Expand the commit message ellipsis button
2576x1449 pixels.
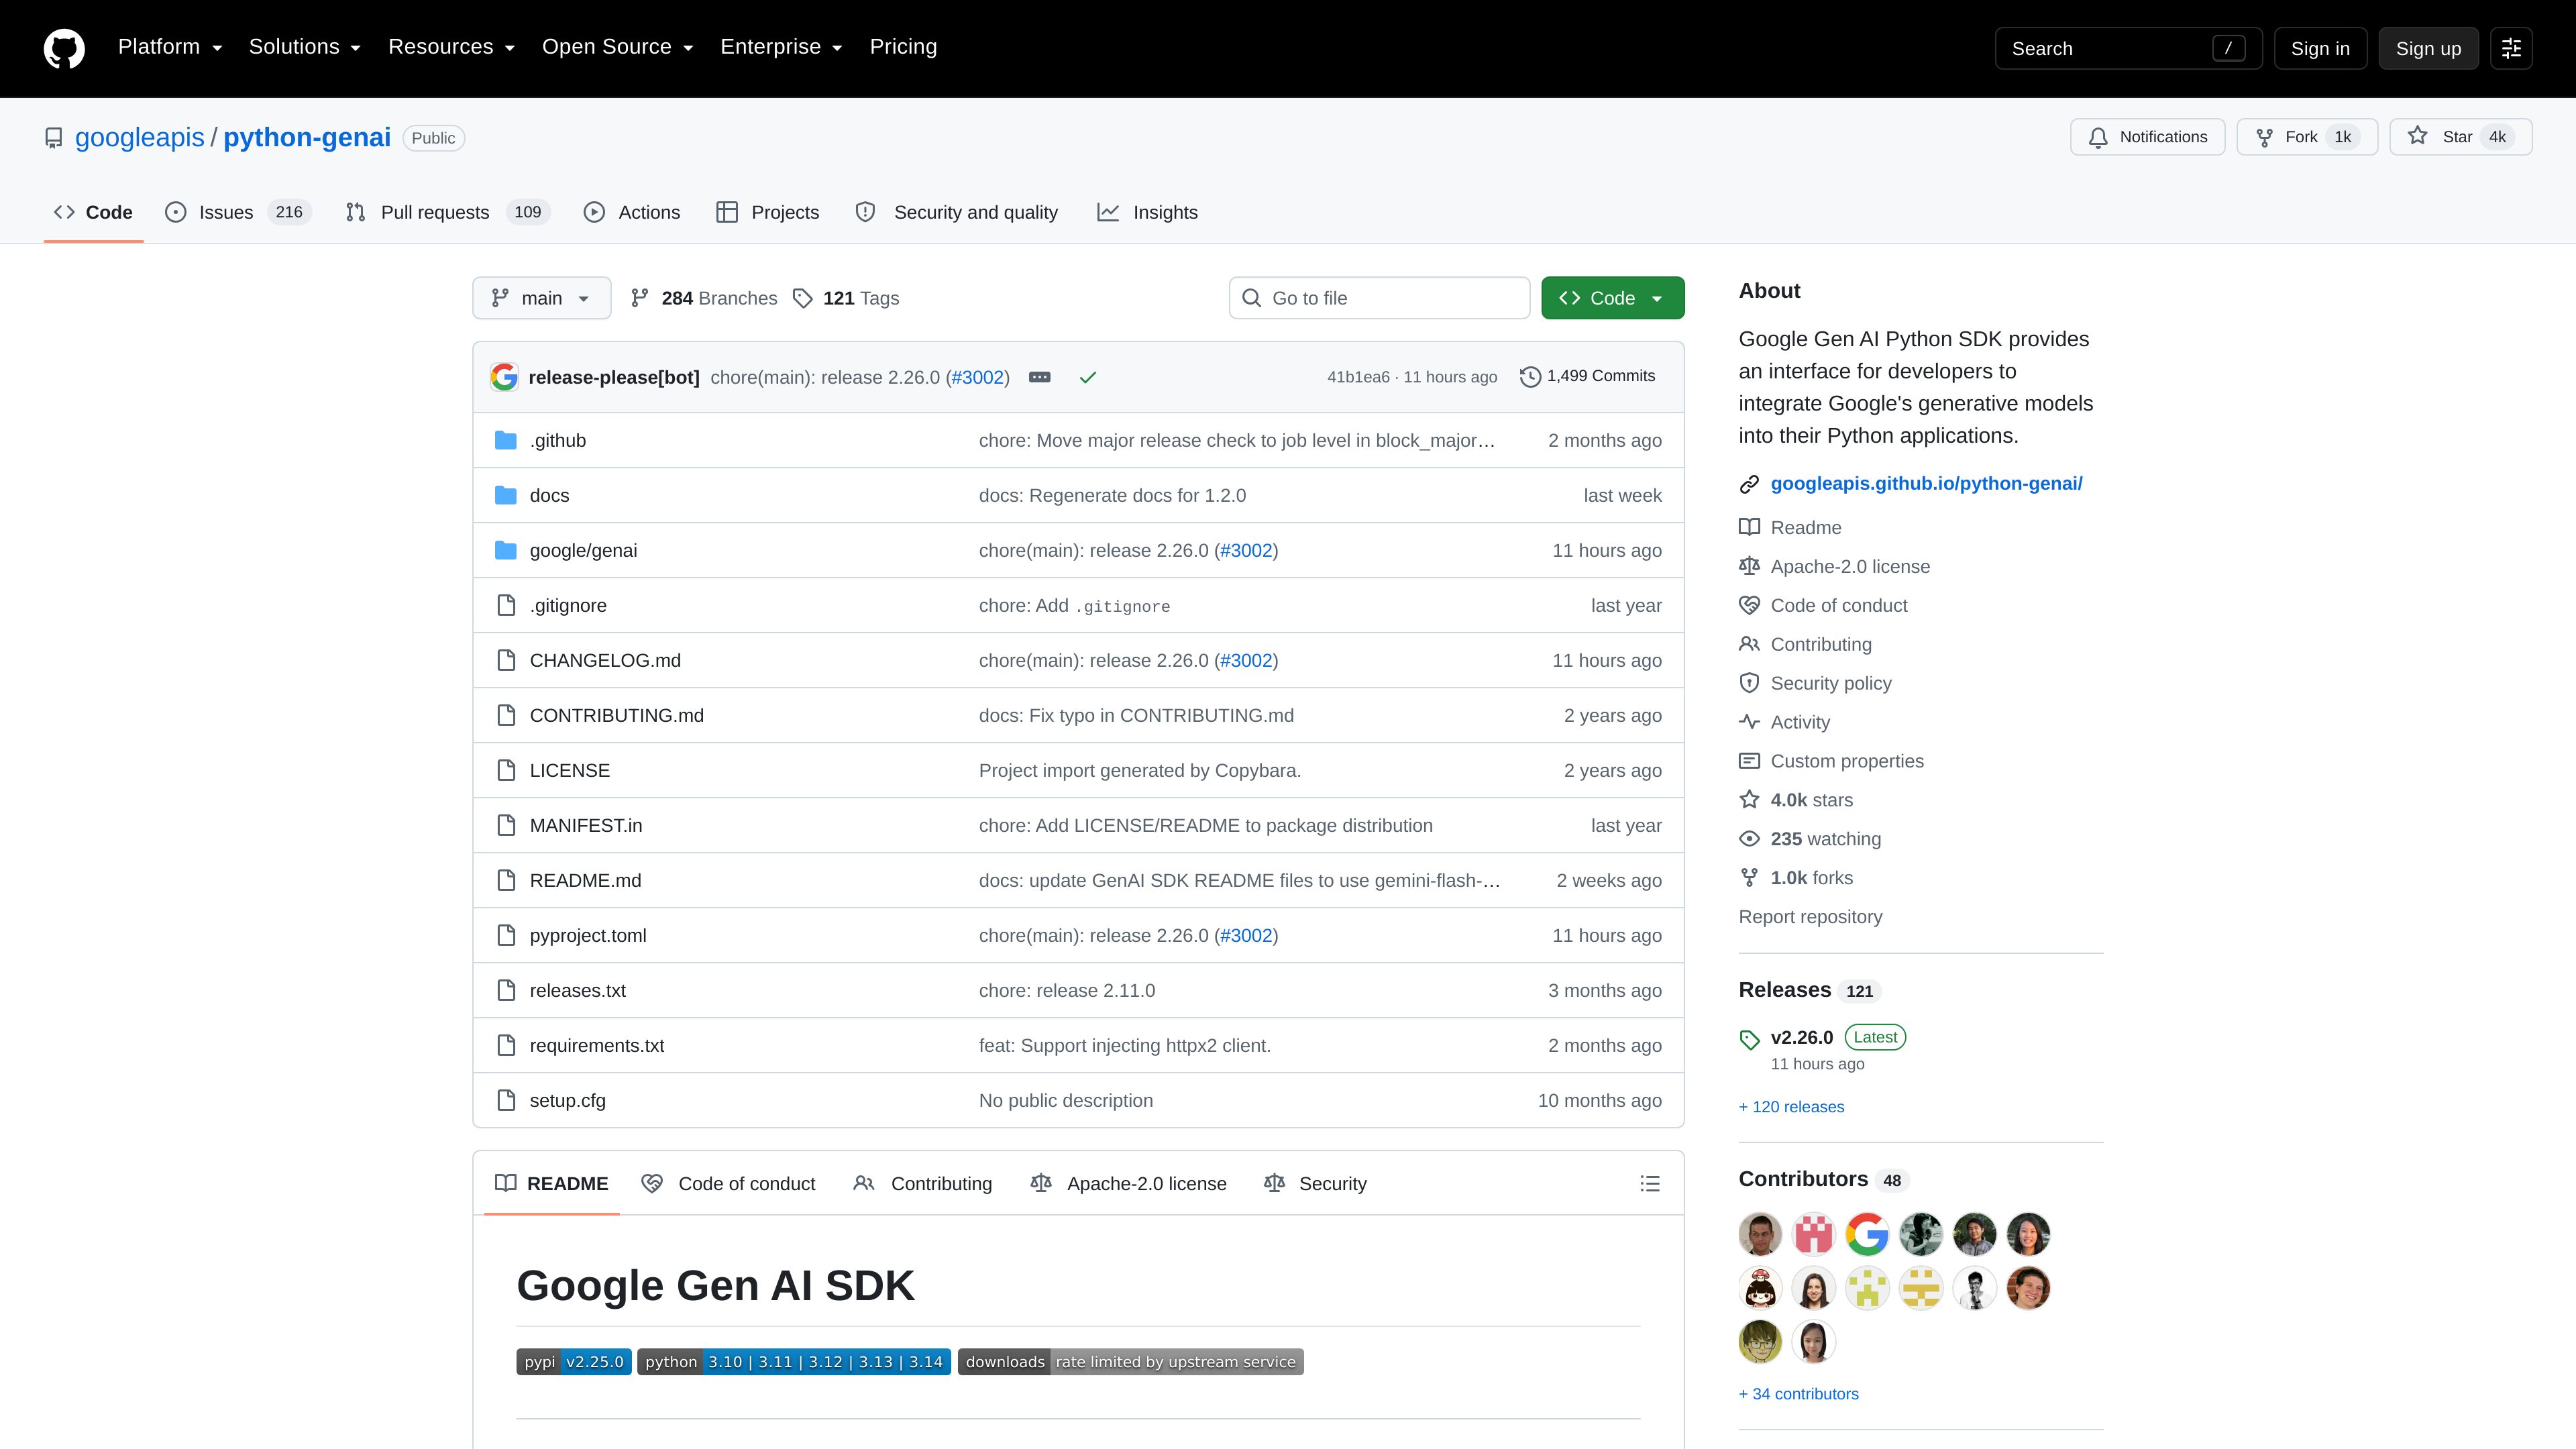(1040, 377)
